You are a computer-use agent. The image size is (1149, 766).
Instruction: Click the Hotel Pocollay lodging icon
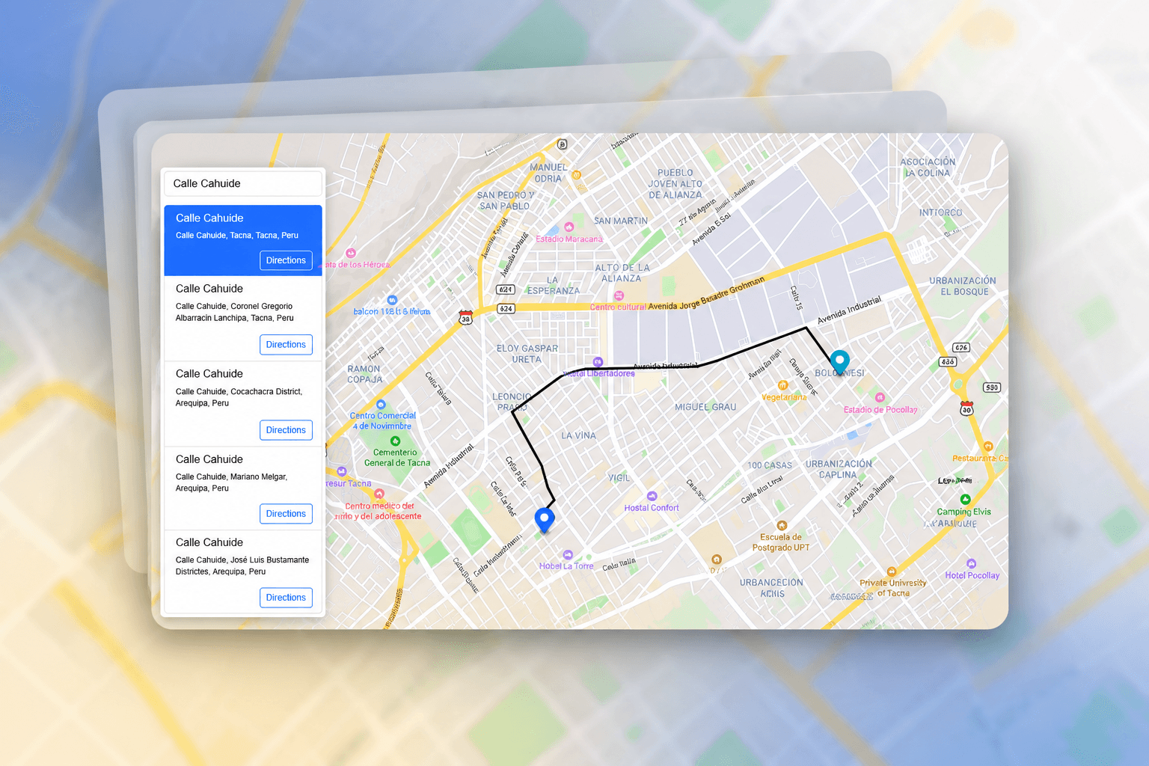pos(971,563)
